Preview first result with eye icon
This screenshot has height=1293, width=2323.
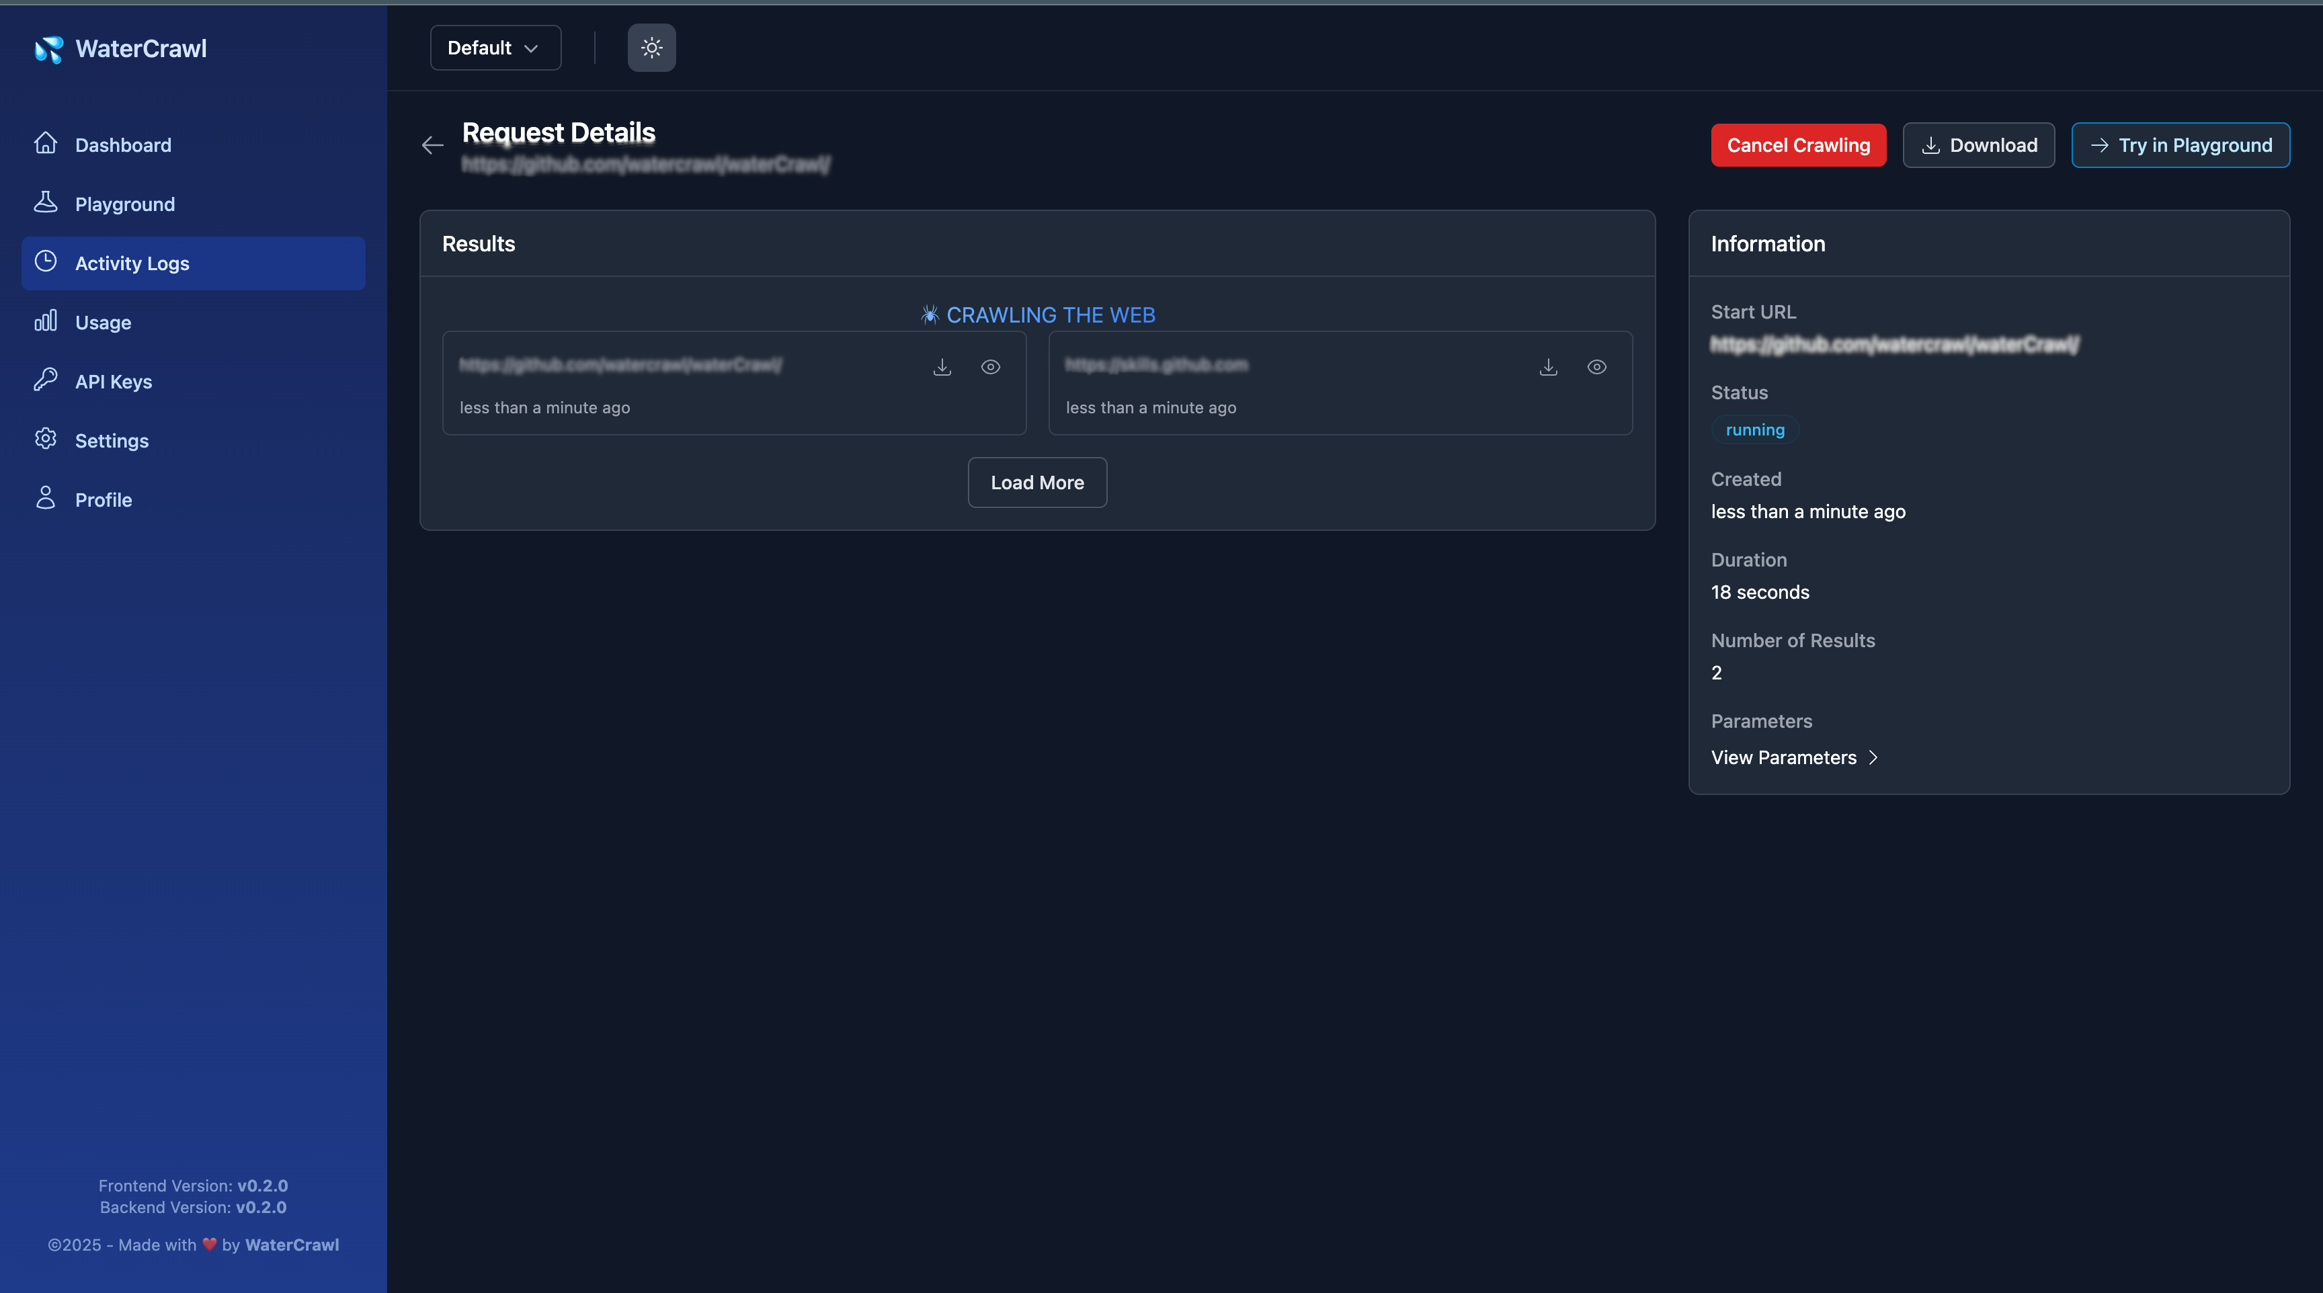coord(990,367)
